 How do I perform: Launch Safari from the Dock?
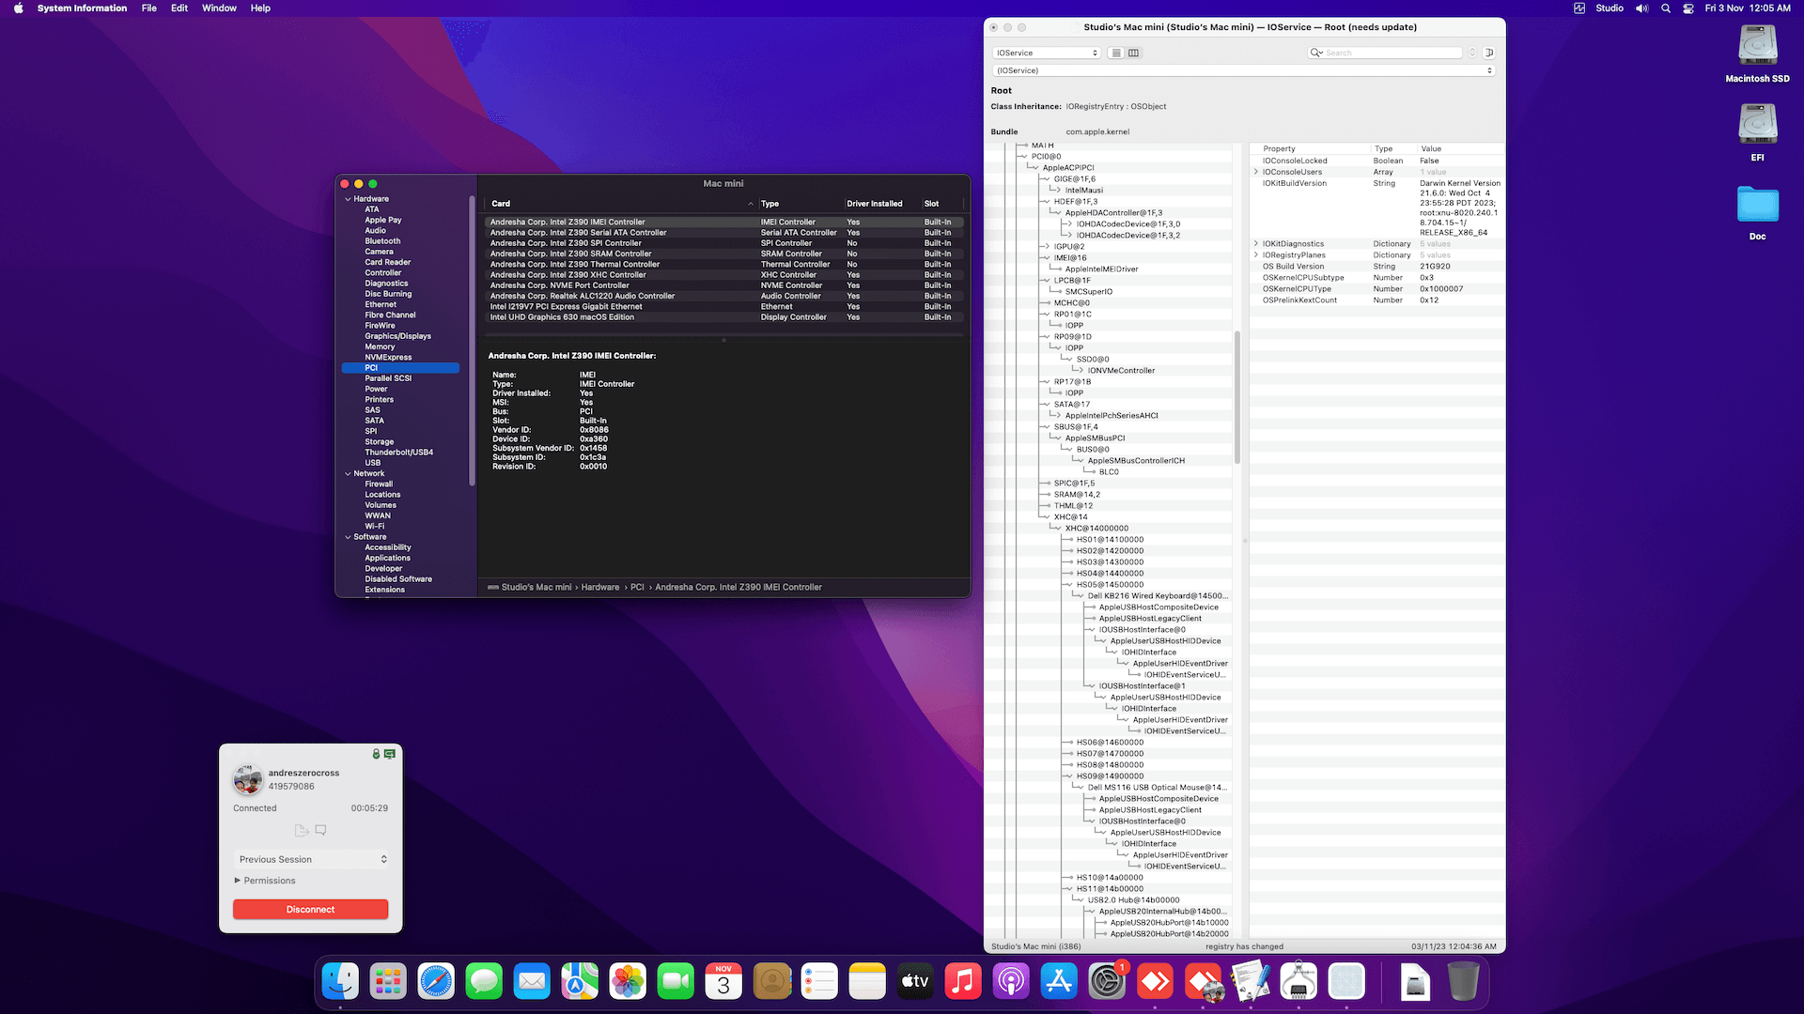tap(436, 982)
